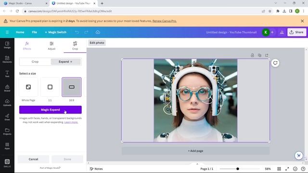
Task: Lock the page with the lock icon
Action: 252,55
